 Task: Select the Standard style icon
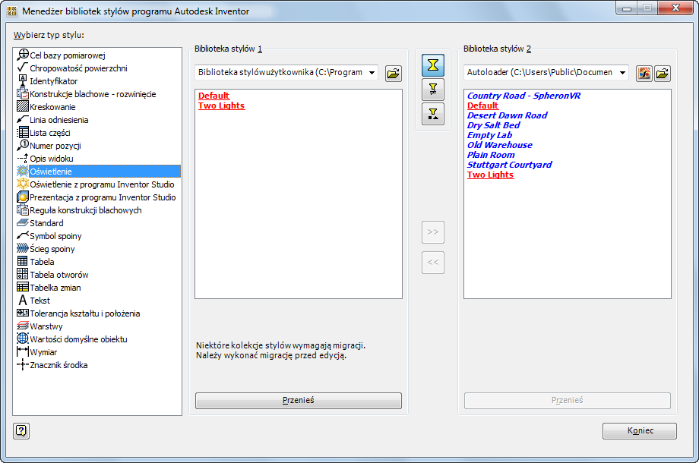(23, 222)
